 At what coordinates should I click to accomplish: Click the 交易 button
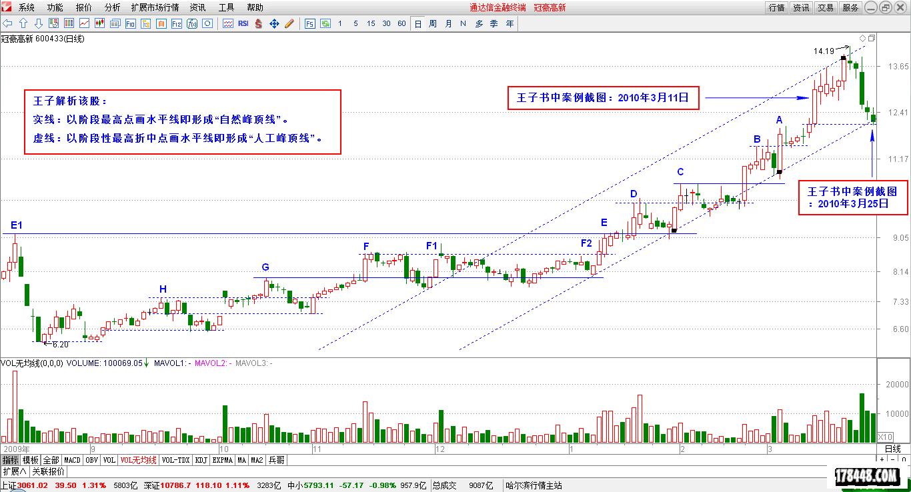[x=826, y=7]
